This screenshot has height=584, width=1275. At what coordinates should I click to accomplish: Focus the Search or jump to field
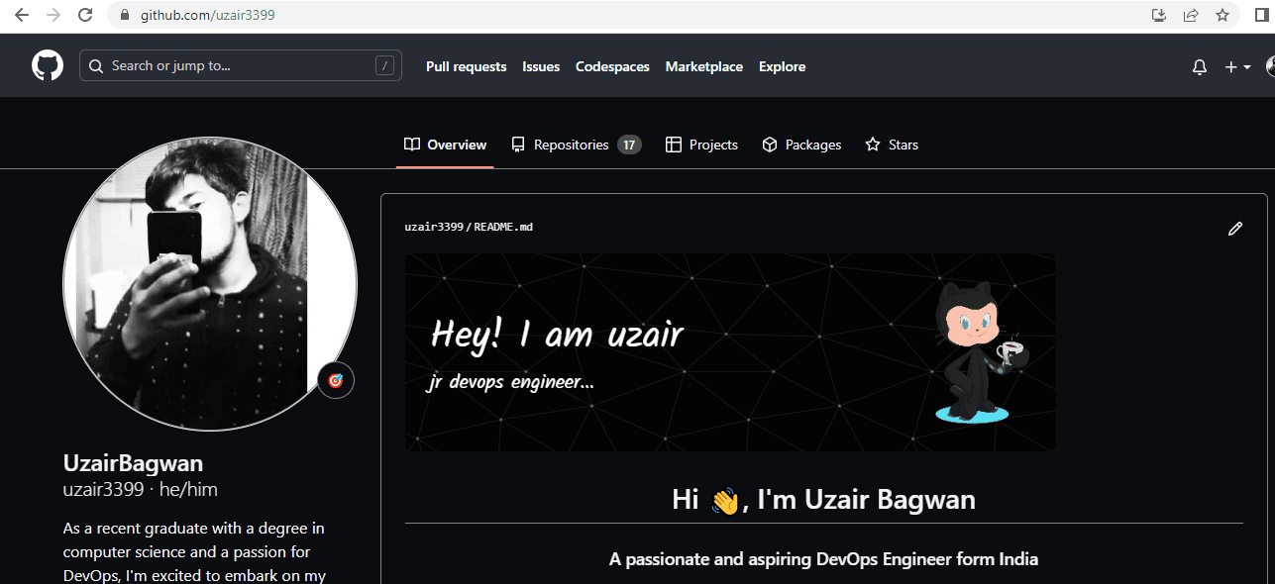coord(240,66)
